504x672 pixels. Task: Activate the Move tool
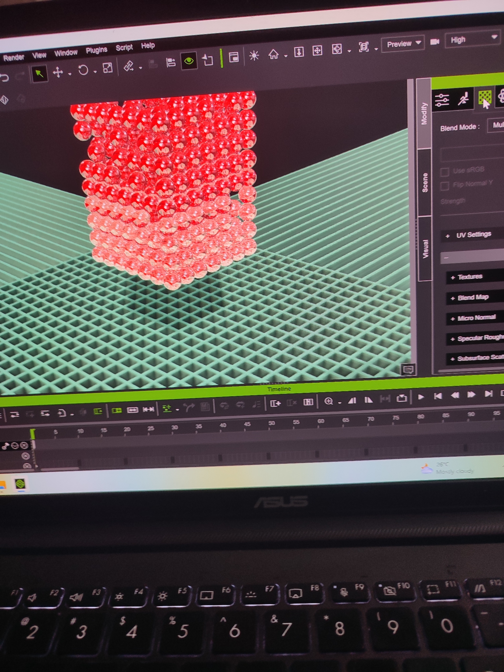(x=58, y=72)
